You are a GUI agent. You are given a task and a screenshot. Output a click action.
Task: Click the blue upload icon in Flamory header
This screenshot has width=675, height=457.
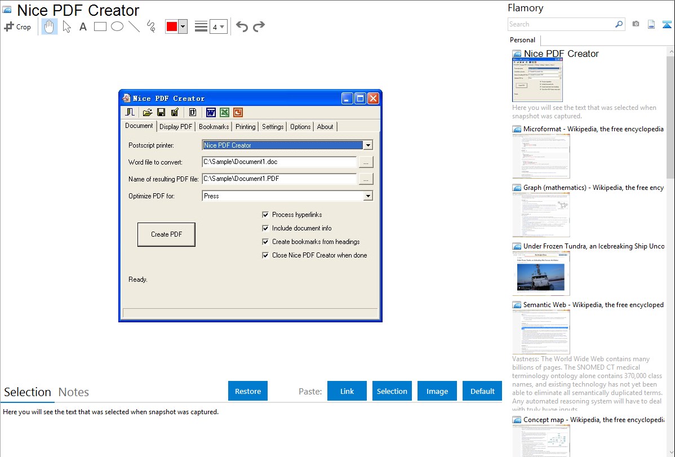coord(667,24)
